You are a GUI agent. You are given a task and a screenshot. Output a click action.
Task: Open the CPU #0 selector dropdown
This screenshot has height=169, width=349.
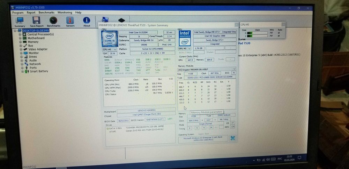click(109, 49)
